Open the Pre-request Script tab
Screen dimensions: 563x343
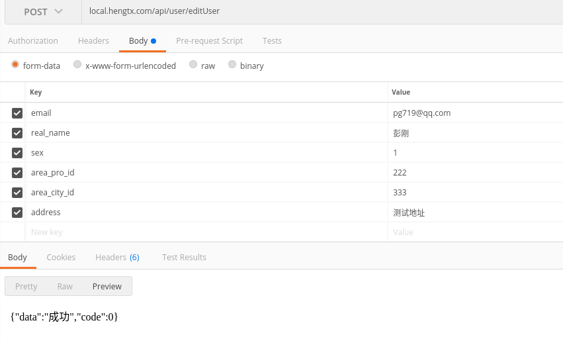coord(209,41)
